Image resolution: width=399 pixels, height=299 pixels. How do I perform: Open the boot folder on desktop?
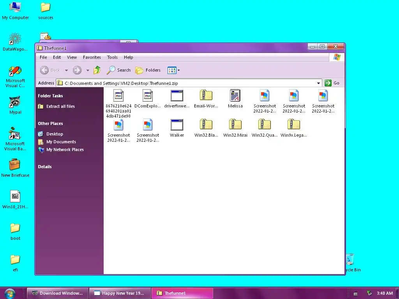click(x=15, y=232)
